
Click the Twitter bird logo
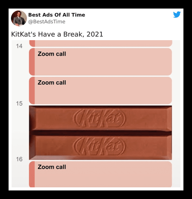pos(177,15)
